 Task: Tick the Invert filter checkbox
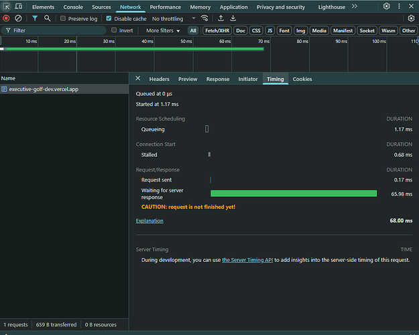pos(114,30)
